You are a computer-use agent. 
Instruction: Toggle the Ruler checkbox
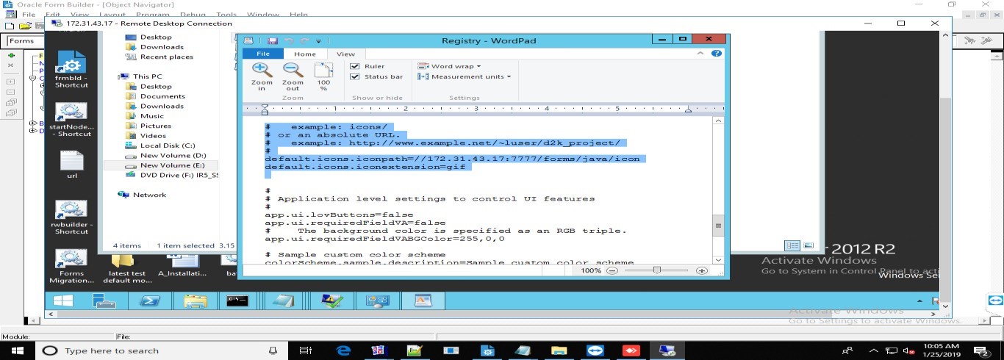(355, 66)
